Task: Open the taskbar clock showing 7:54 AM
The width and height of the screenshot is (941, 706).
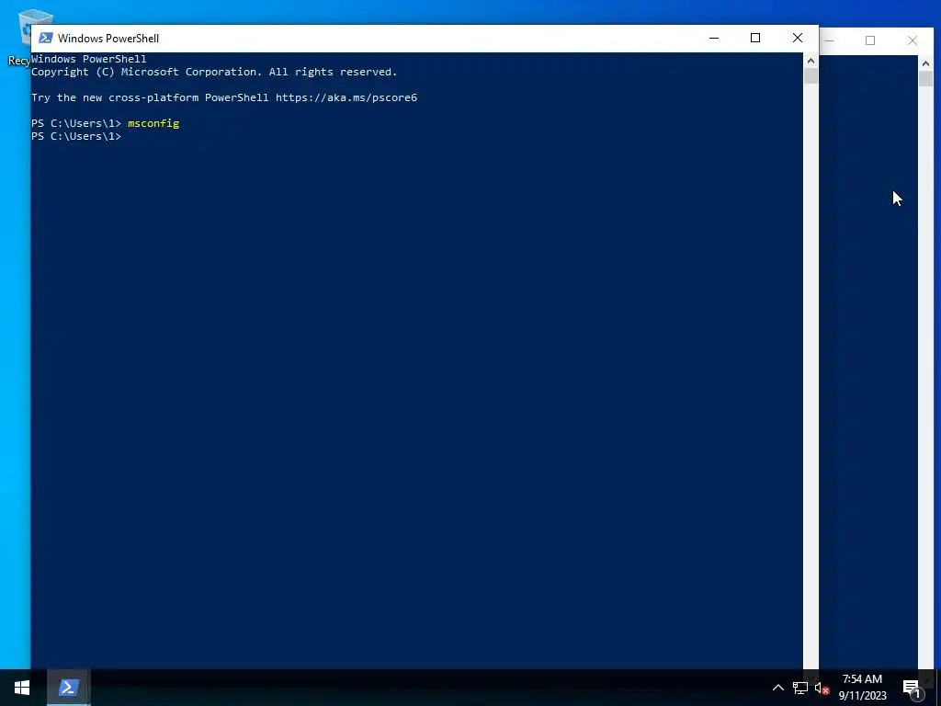Action: [x=862, y=688]
